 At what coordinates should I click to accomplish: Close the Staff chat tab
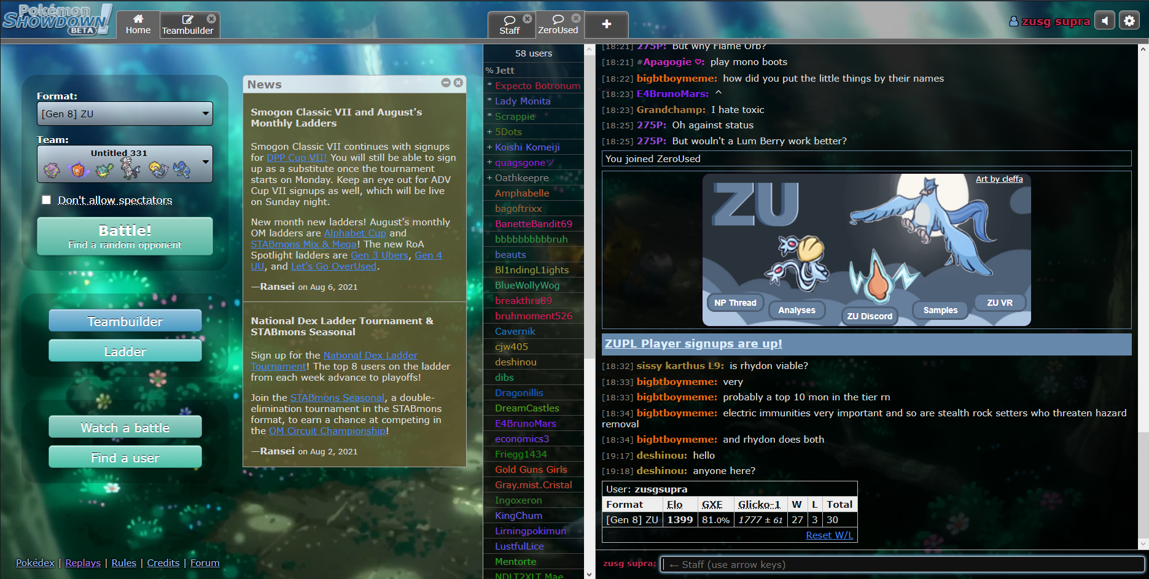click(528, 19)
